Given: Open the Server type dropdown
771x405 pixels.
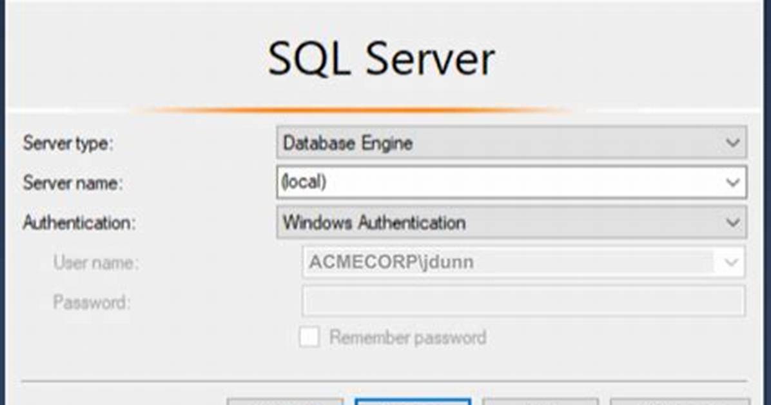Looking at the screenshot, I should (x=511, y=143).
